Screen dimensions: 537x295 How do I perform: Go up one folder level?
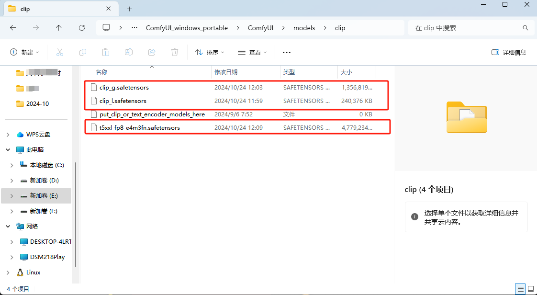pos(58,28)
